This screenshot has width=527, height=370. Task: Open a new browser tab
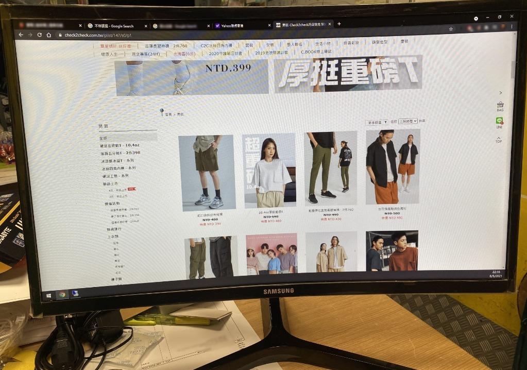[339, 24]
